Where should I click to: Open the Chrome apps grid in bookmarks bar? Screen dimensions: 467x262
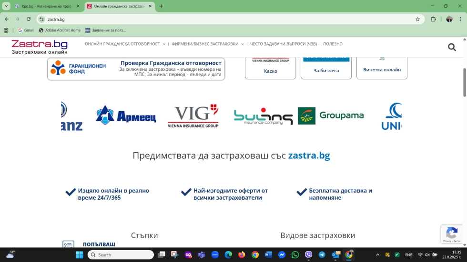[x=6, y=30]
